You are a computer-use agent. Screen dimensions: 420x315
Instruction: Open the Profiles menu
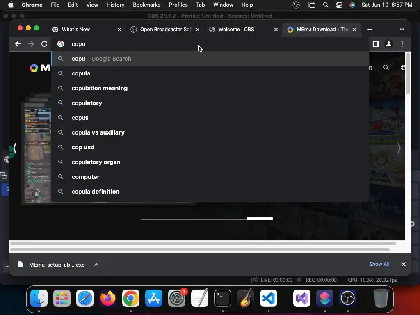pos(178,5)
